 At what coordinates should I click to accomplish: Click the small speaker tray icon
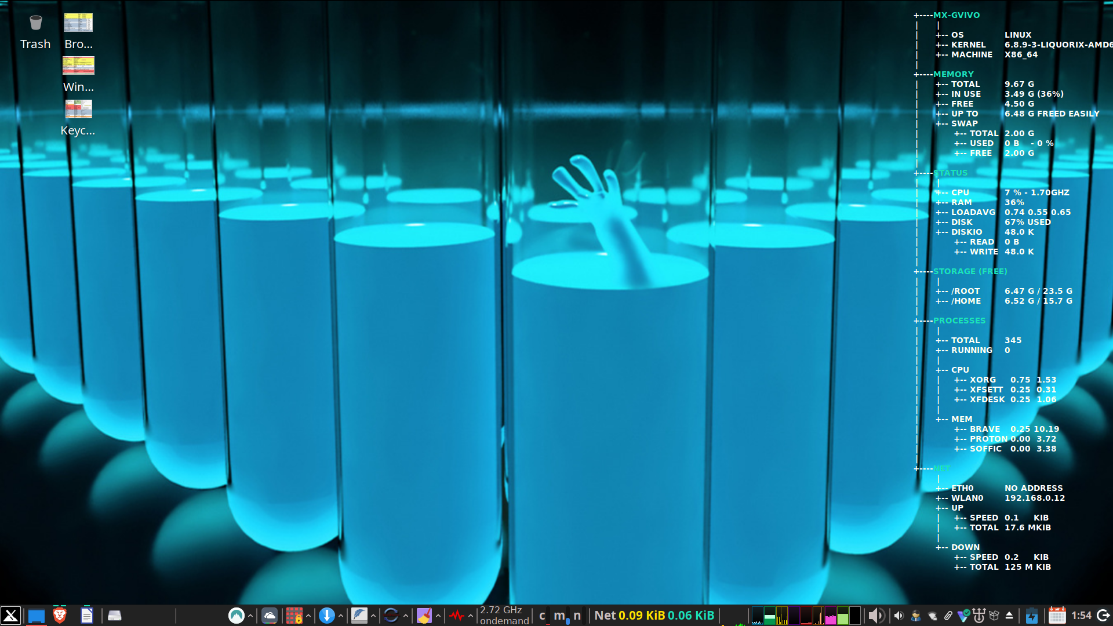899,616
